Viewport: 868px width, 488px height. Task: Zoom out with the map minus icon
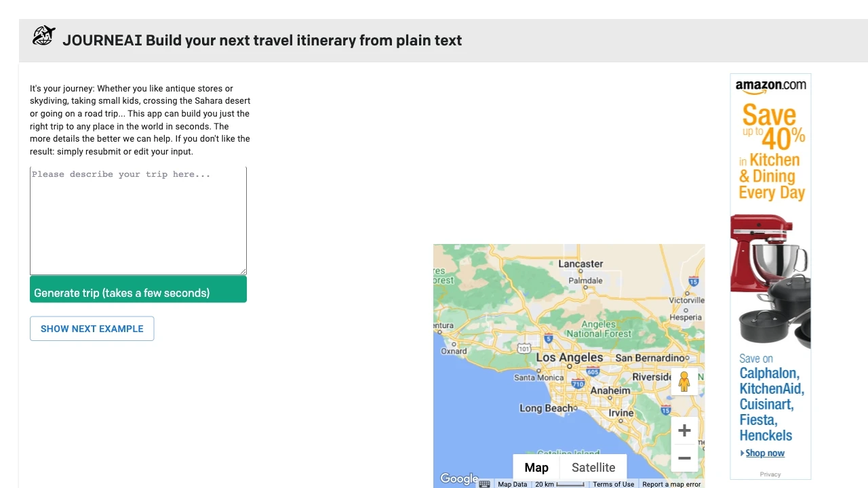coord(684,458)
